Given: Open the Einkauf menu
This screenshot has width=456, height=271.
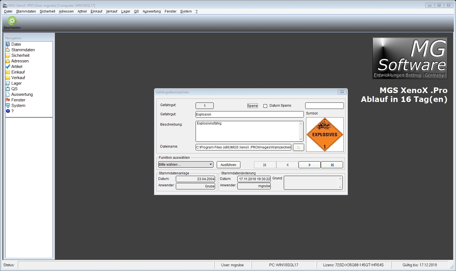Looking at the screenshot, I should [x=96, y=11].
